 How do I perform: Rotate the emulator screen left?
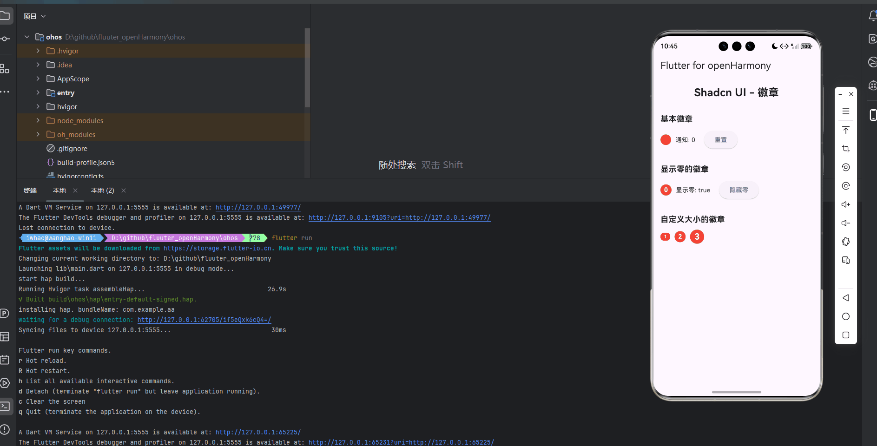[846, 167]
